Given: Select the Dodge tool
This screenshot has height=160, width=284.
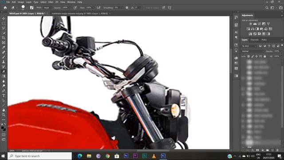Looking at the screenshot, I should point(4,86).
